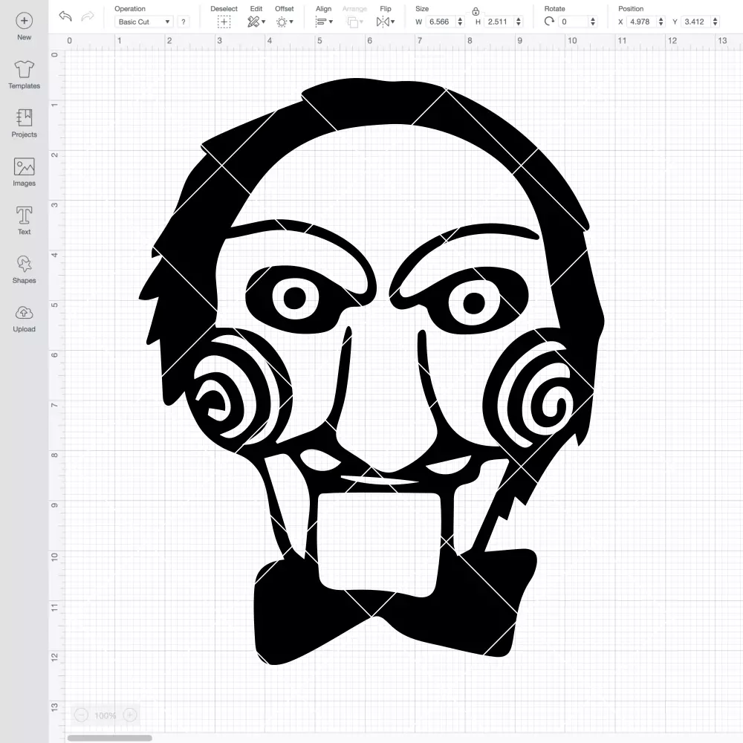
Task: Expand the Offset dropdown arrow
Action: (291, 22)
